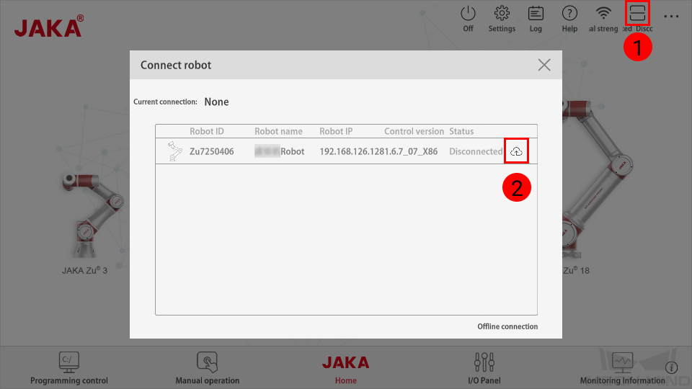Click the Robot IP column header
Image resolution: width=692 pixels, height=389 pixels.
[336, 131]
